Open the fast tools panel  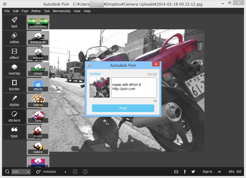click(14, 23)
